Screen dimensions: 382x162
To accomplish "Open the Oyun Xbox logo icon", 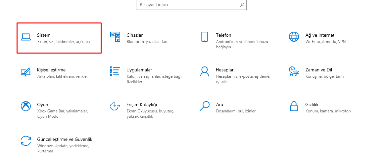I will pos(25,106).
